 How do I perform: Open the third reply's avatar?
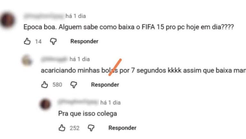45,104
